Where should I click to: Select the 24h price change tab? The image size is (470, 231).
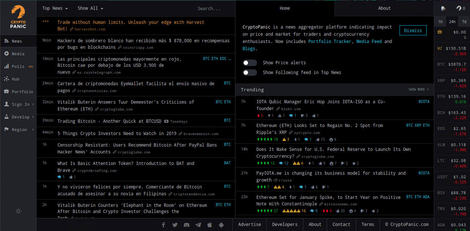tap(452, 22)
